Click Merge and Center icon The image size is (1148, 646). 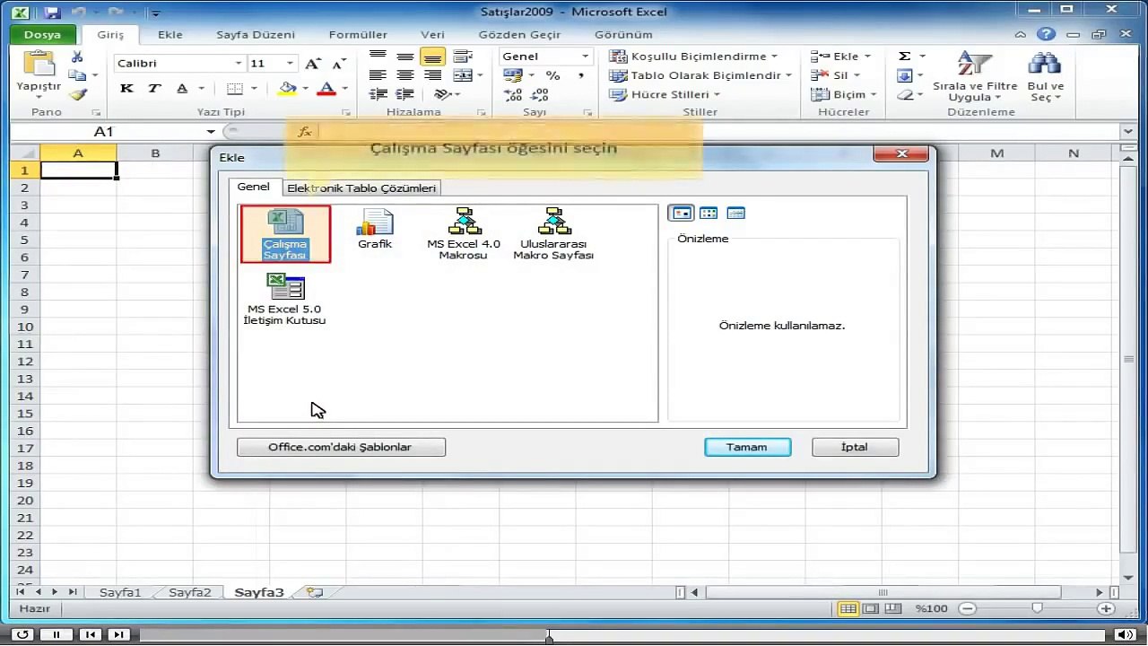(x=461, y=75)
